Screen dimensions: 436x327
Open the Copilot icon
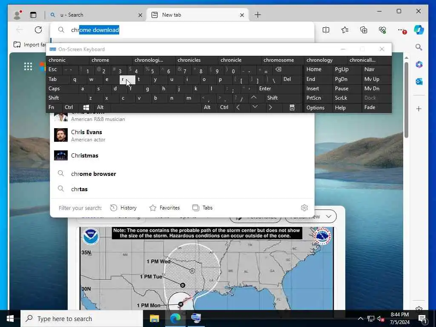[419, 30]
